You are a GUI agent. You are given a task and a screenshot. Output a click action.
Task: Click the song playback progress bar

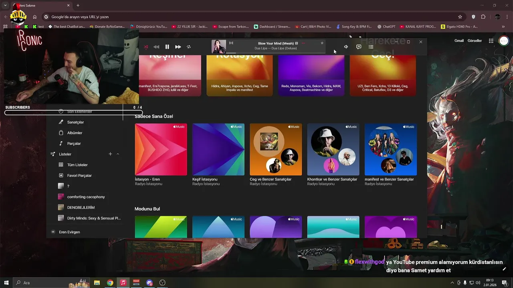(275, 52)
